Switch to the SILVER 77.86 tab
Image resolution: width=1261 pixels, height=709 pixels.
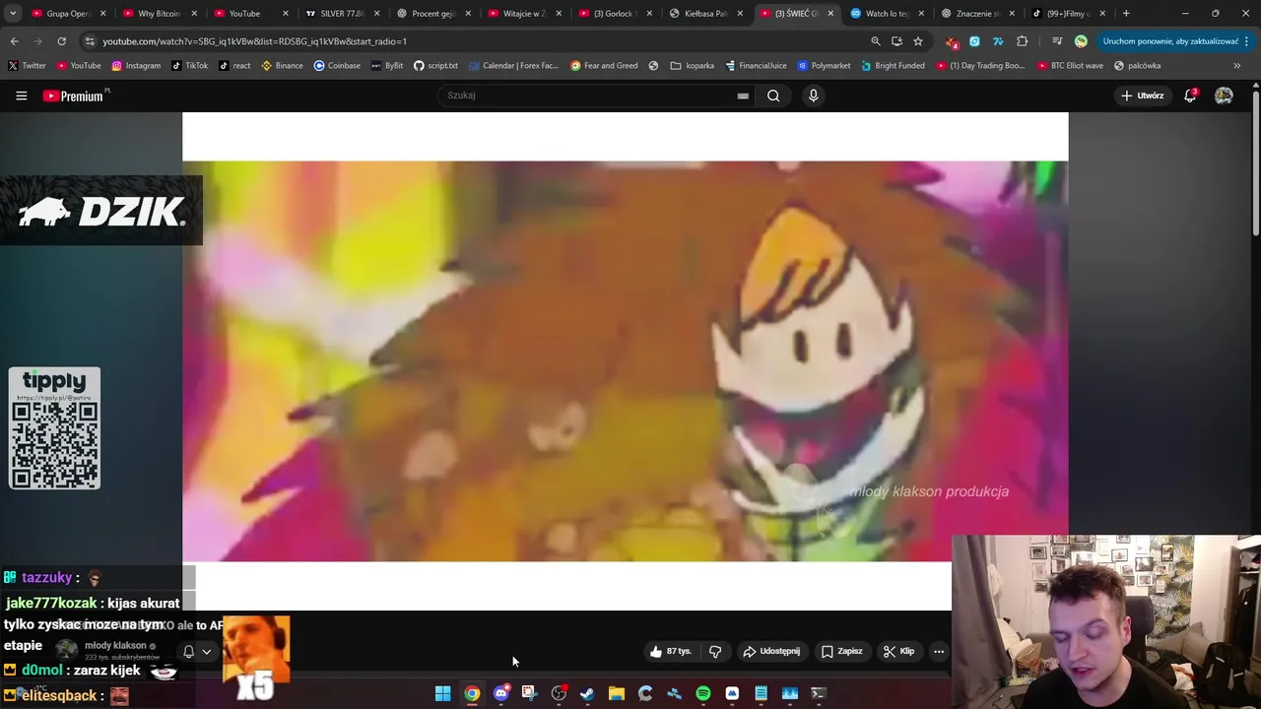340,14
